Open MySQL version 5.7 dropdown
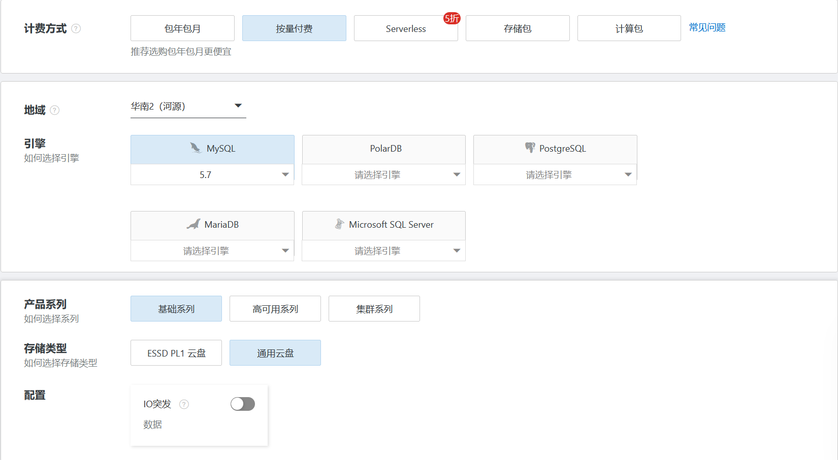 (x=212, y=174)
